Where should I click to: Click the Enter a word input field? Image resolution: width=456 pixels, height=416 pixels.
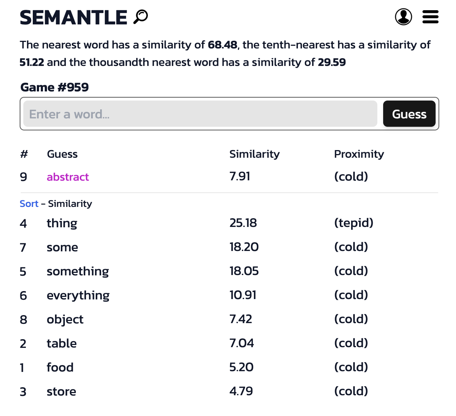pyautogui.click(x=200, y=114)
